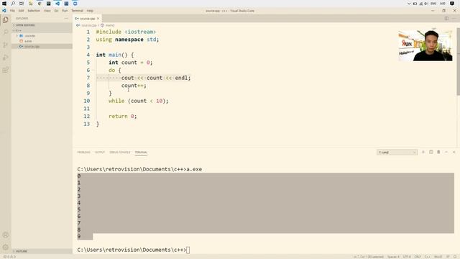Open the Go menu
The width and height of the screenshot is (460, 259).
click(x=56, y=11)
